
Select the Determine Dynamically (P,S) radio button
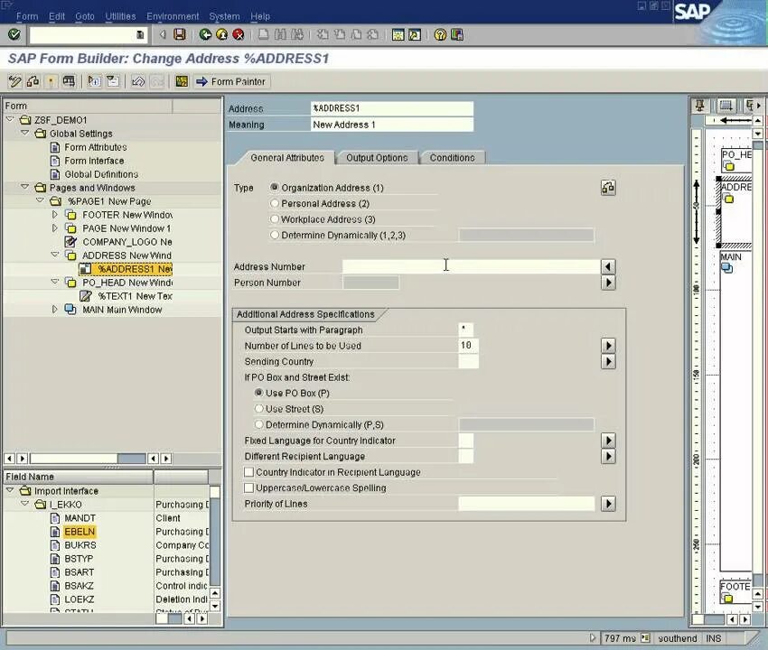point(258,424)
